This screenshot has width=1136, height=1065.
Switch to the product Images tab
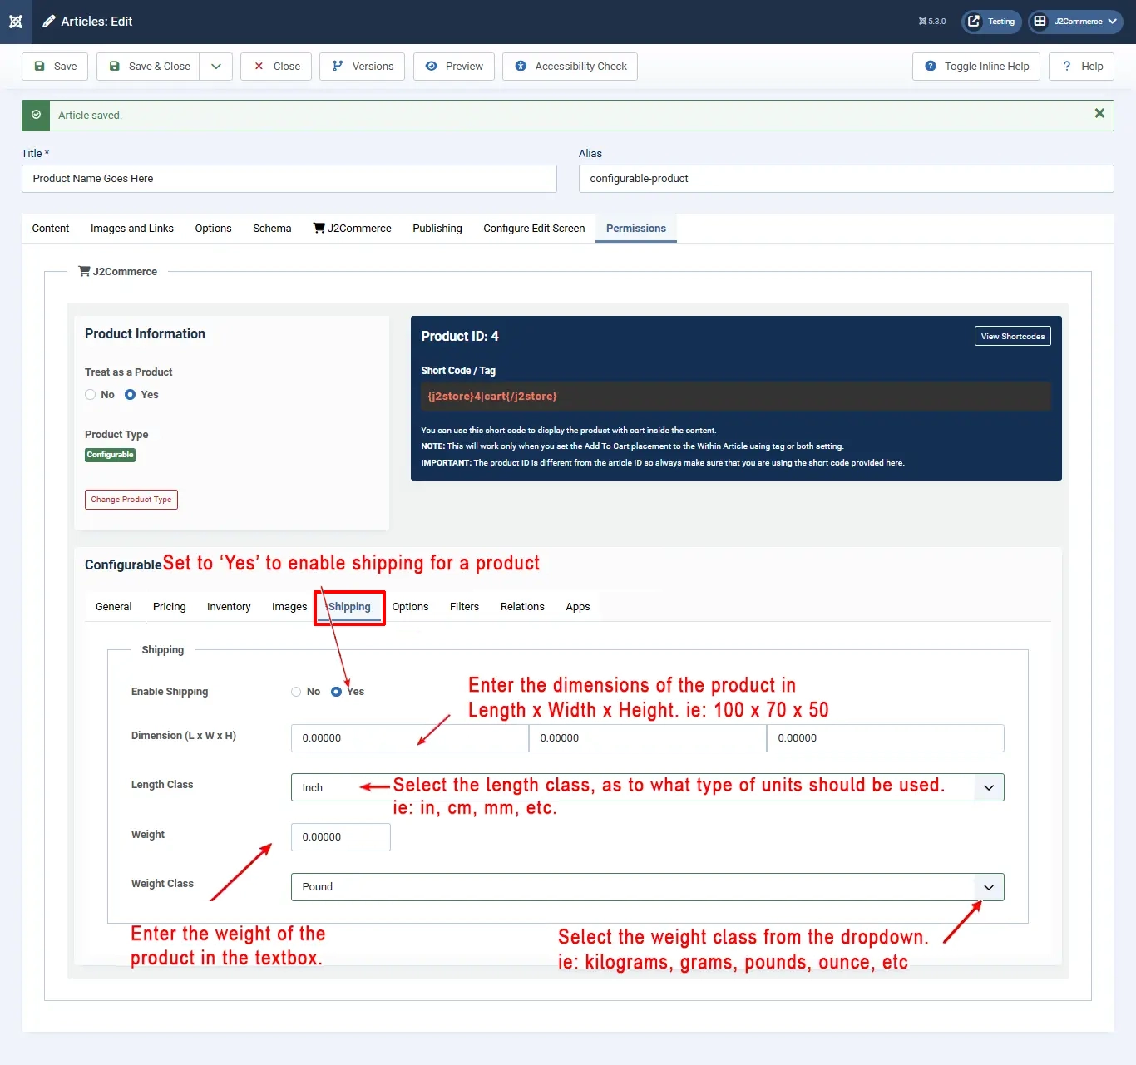click(289, 607)
